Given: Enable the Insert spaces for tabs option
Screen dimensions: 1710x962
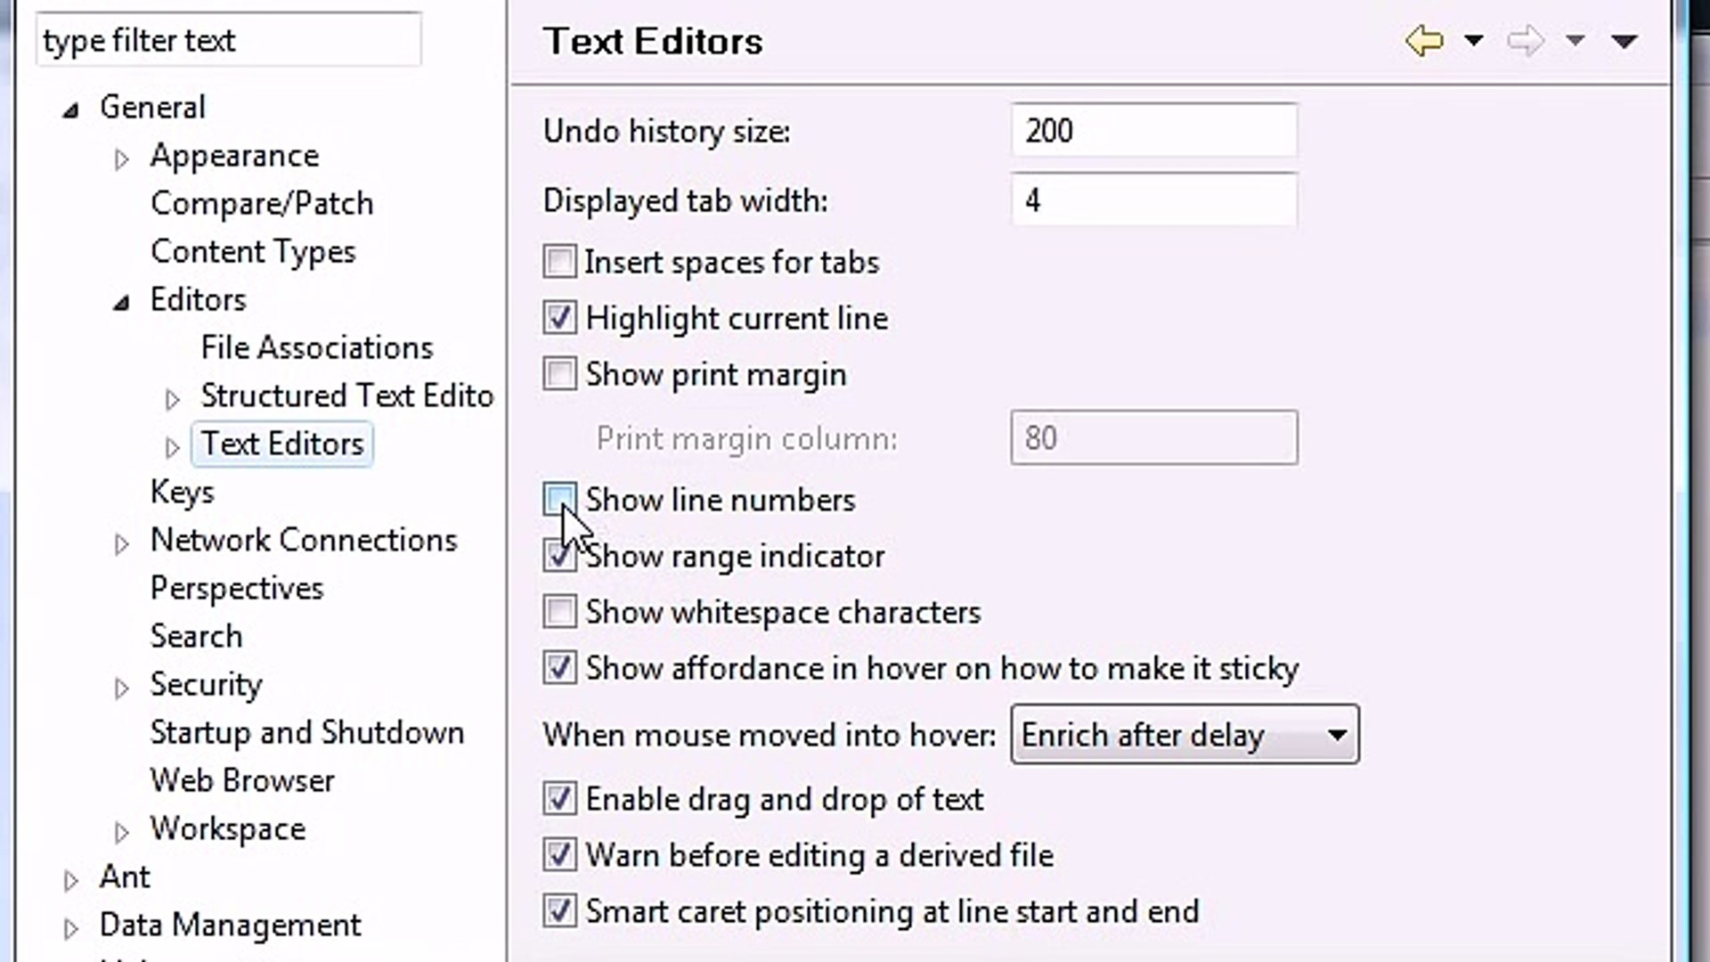Looking at the screenshot, I should (x=559, y=261).
